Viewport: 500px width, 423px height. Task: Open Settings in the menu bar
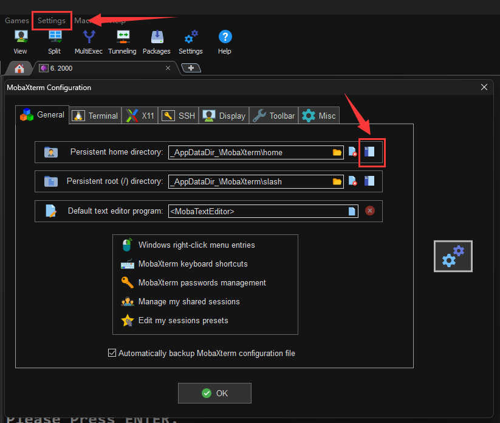pos(52,21)
